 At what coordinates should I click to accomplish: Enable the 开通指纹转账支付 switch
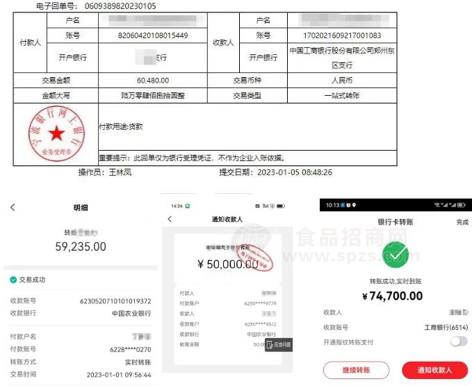pos(458,341)
